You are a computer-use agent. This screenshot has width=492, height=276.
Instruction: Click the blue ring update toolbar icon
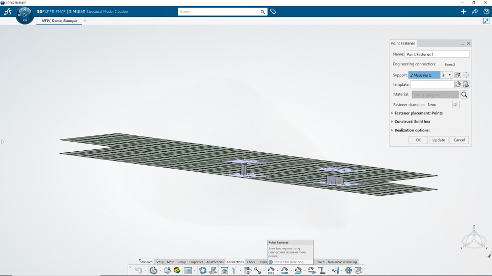(203, 270)
